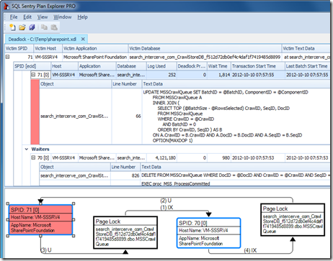Click the Save All toolbar icon
Viewport: 333px width, 261px height.
point(32,27)
